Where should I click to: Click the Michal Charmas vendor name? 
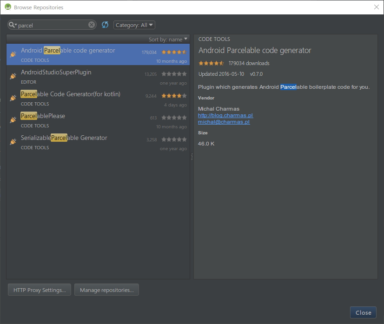(218, 109)
